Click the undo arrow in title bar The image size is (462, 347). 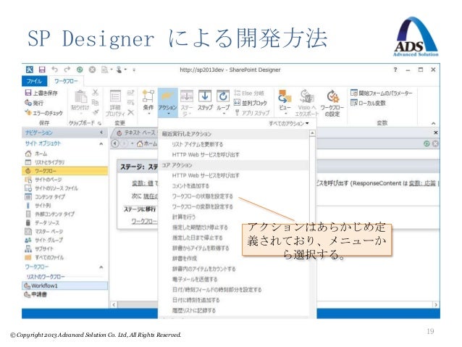tap(55, 70)
